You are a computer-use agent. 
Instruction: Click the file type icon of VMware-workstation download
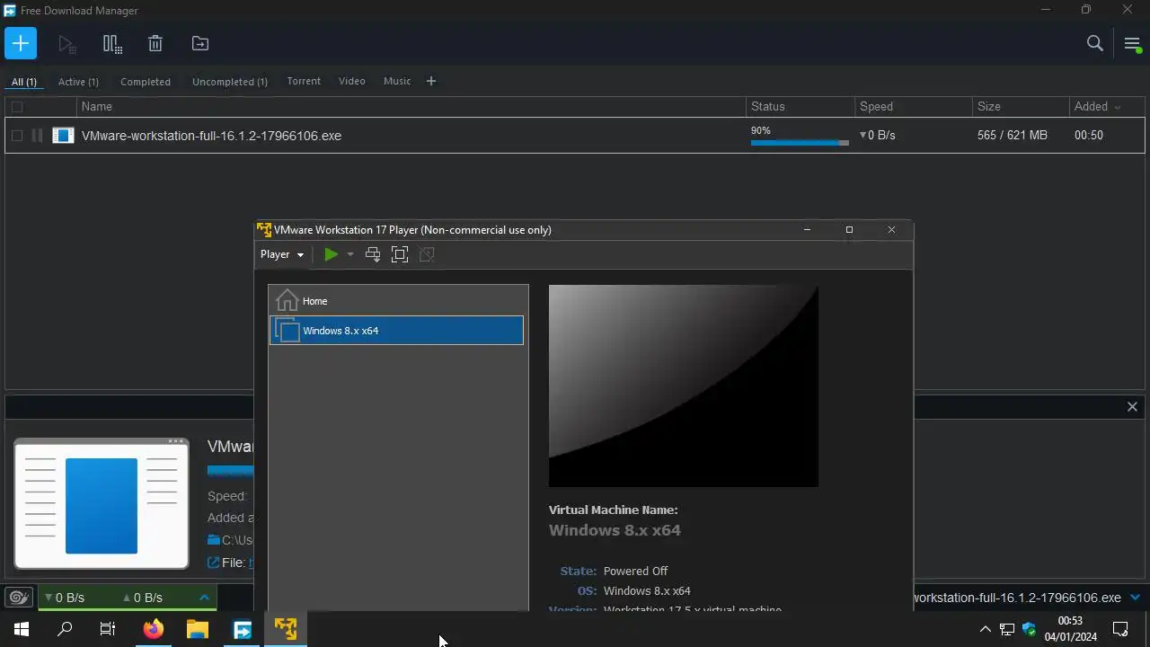[x=63, y=136]
